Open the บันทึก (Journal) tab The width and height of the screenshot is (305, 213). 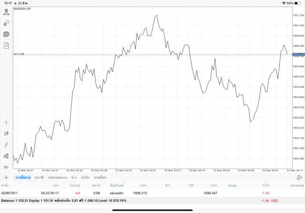click(85, 177)
